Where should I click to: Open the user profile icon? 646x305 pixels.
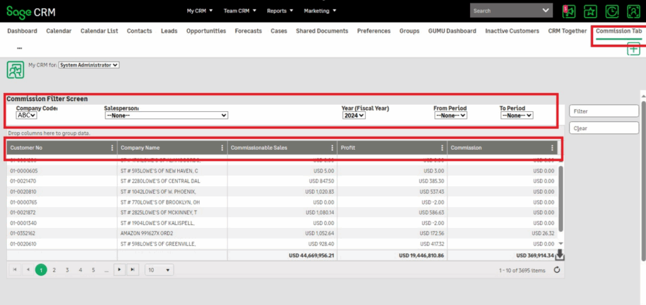[x=633, y=11]
